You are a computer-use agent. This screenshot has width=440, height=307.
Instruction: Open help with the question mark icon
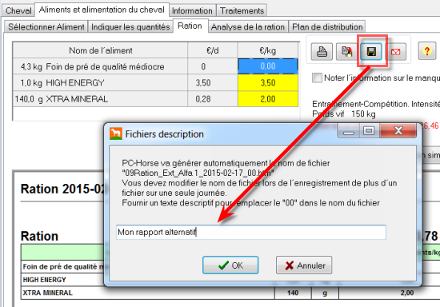pos(427,51)
